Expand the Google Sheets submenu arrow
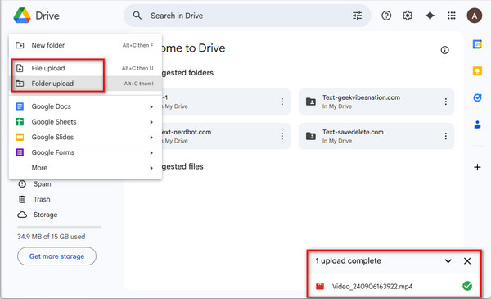This screenshot has width=491, height=299. (x=151, y=122)
